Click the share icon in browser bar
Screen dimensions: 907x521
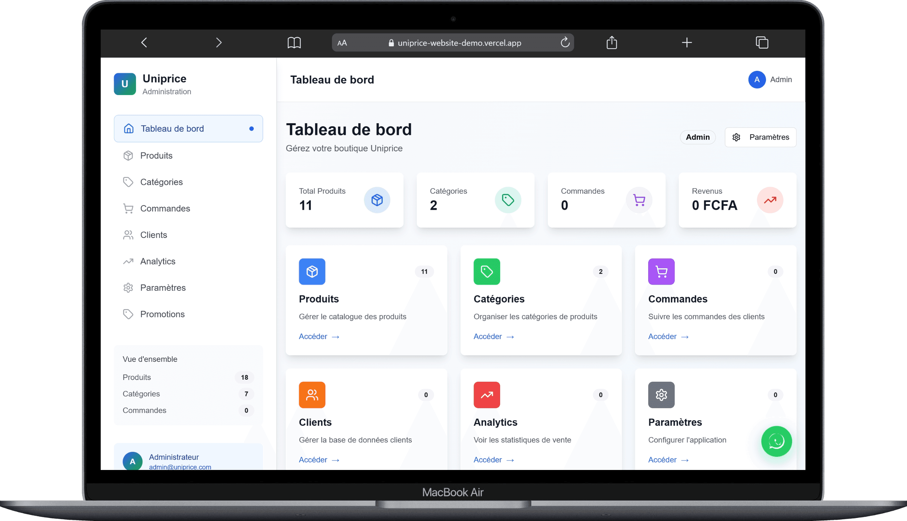pos(612,42)
